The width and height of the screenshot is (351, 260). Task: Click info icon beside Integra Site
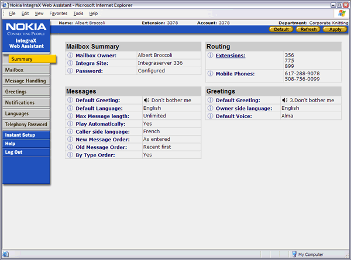pyautogui.click(x=70, y=63)
